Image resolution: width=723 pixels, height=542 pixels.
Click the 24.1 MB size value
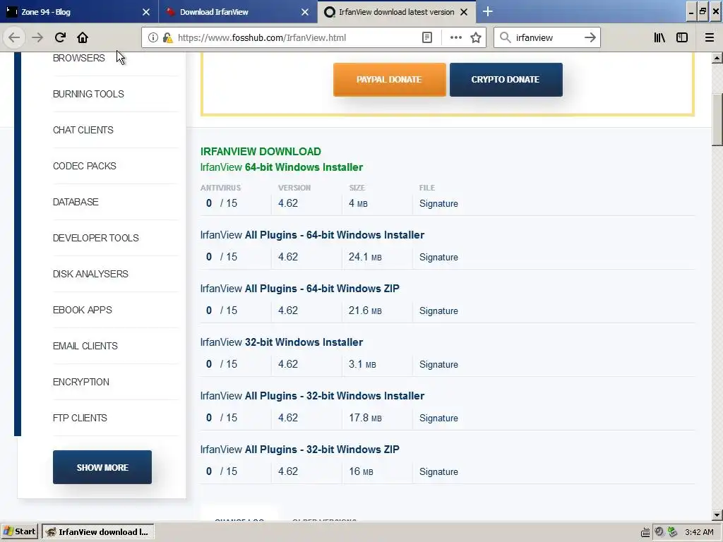point(365,257)
